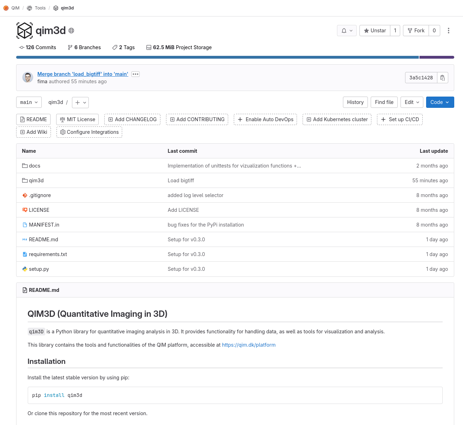The width and height of the screenshot is (463, 425).
Task: Open 'Add LICENSE' commit message
Action: [183, 210]
